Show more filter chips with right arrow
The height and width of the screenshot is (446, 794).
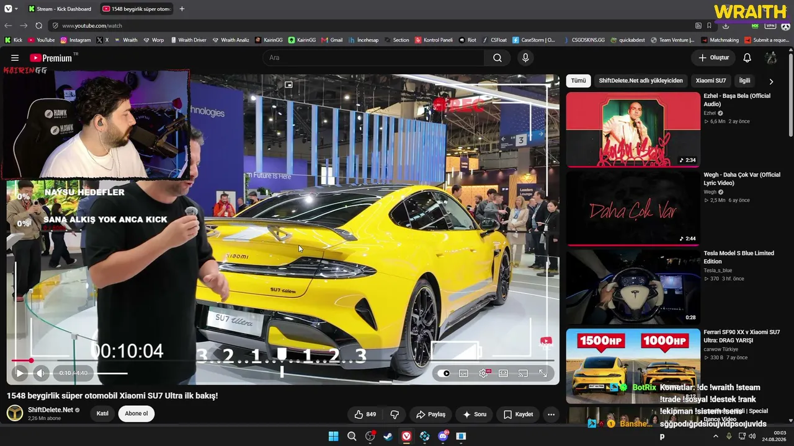pos(771,81)
